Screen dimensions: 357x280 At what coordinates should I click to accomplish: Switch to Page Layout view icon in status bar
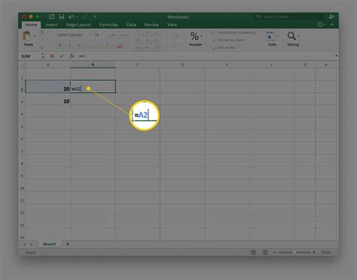[265, 252]
